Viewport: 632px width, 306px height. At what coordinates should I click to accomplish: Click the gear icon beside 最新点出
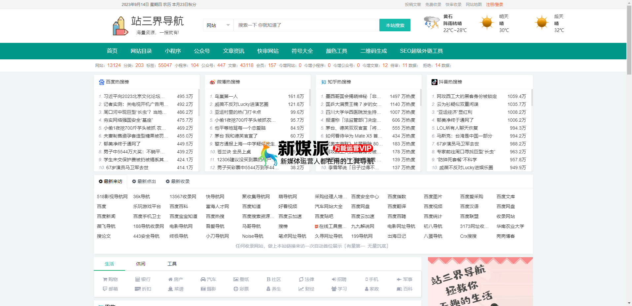[x=134, y=181]
